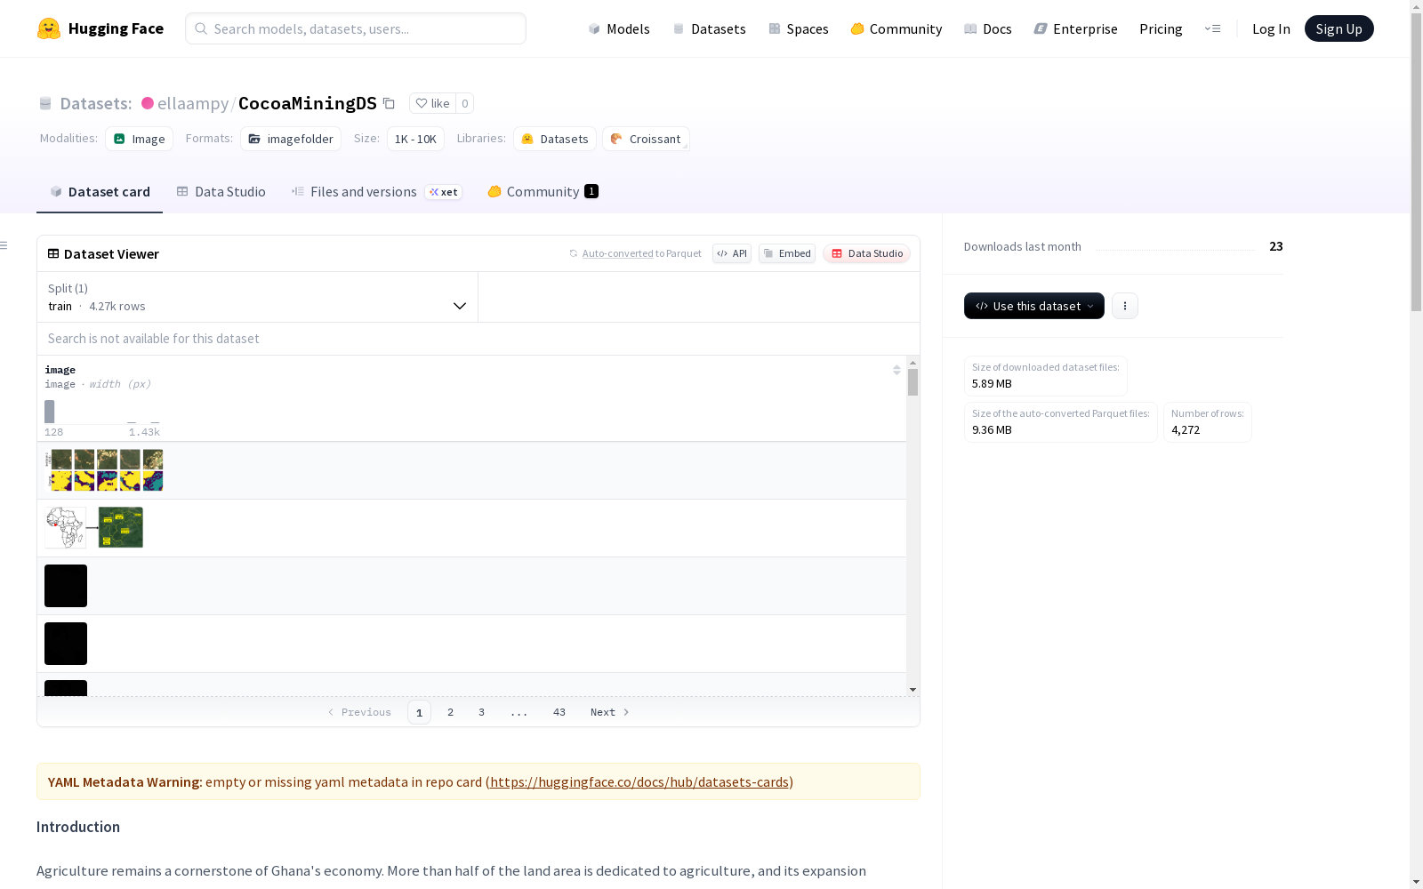
Task: Open the first black image thumbnail
Action: tap(66, 586)
